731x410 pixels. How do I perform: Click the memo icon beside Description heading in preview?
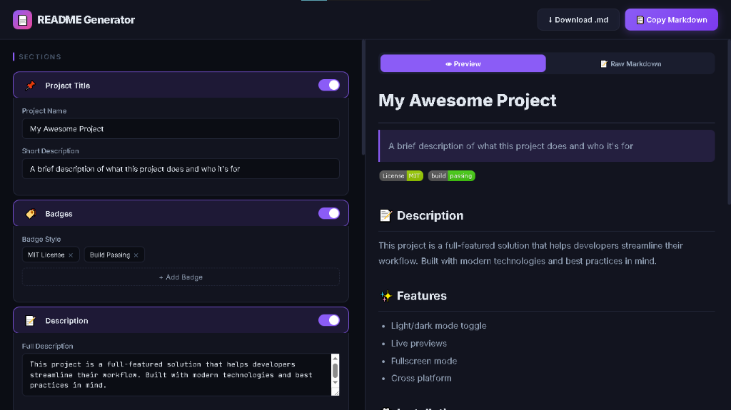coord(385,215)
